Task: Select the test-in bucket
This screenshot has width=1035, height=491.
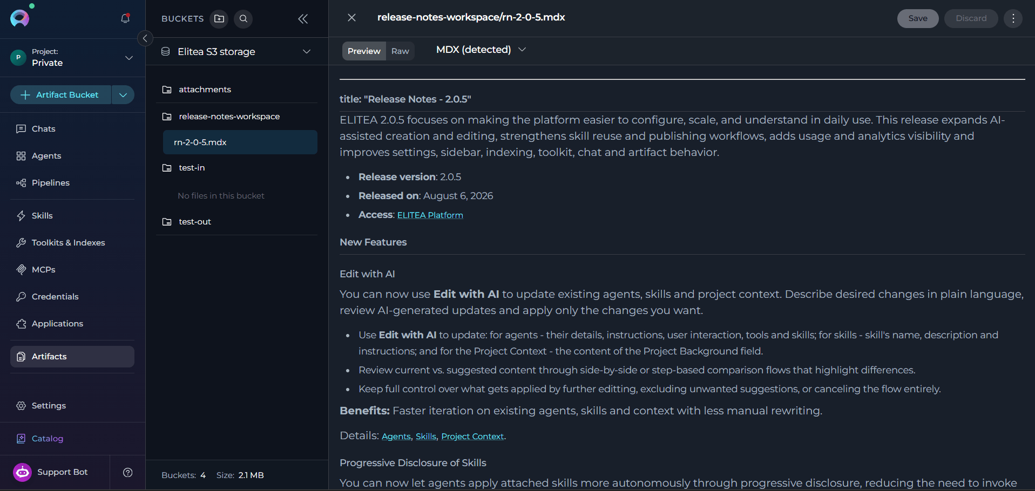Action: (237, 168)
